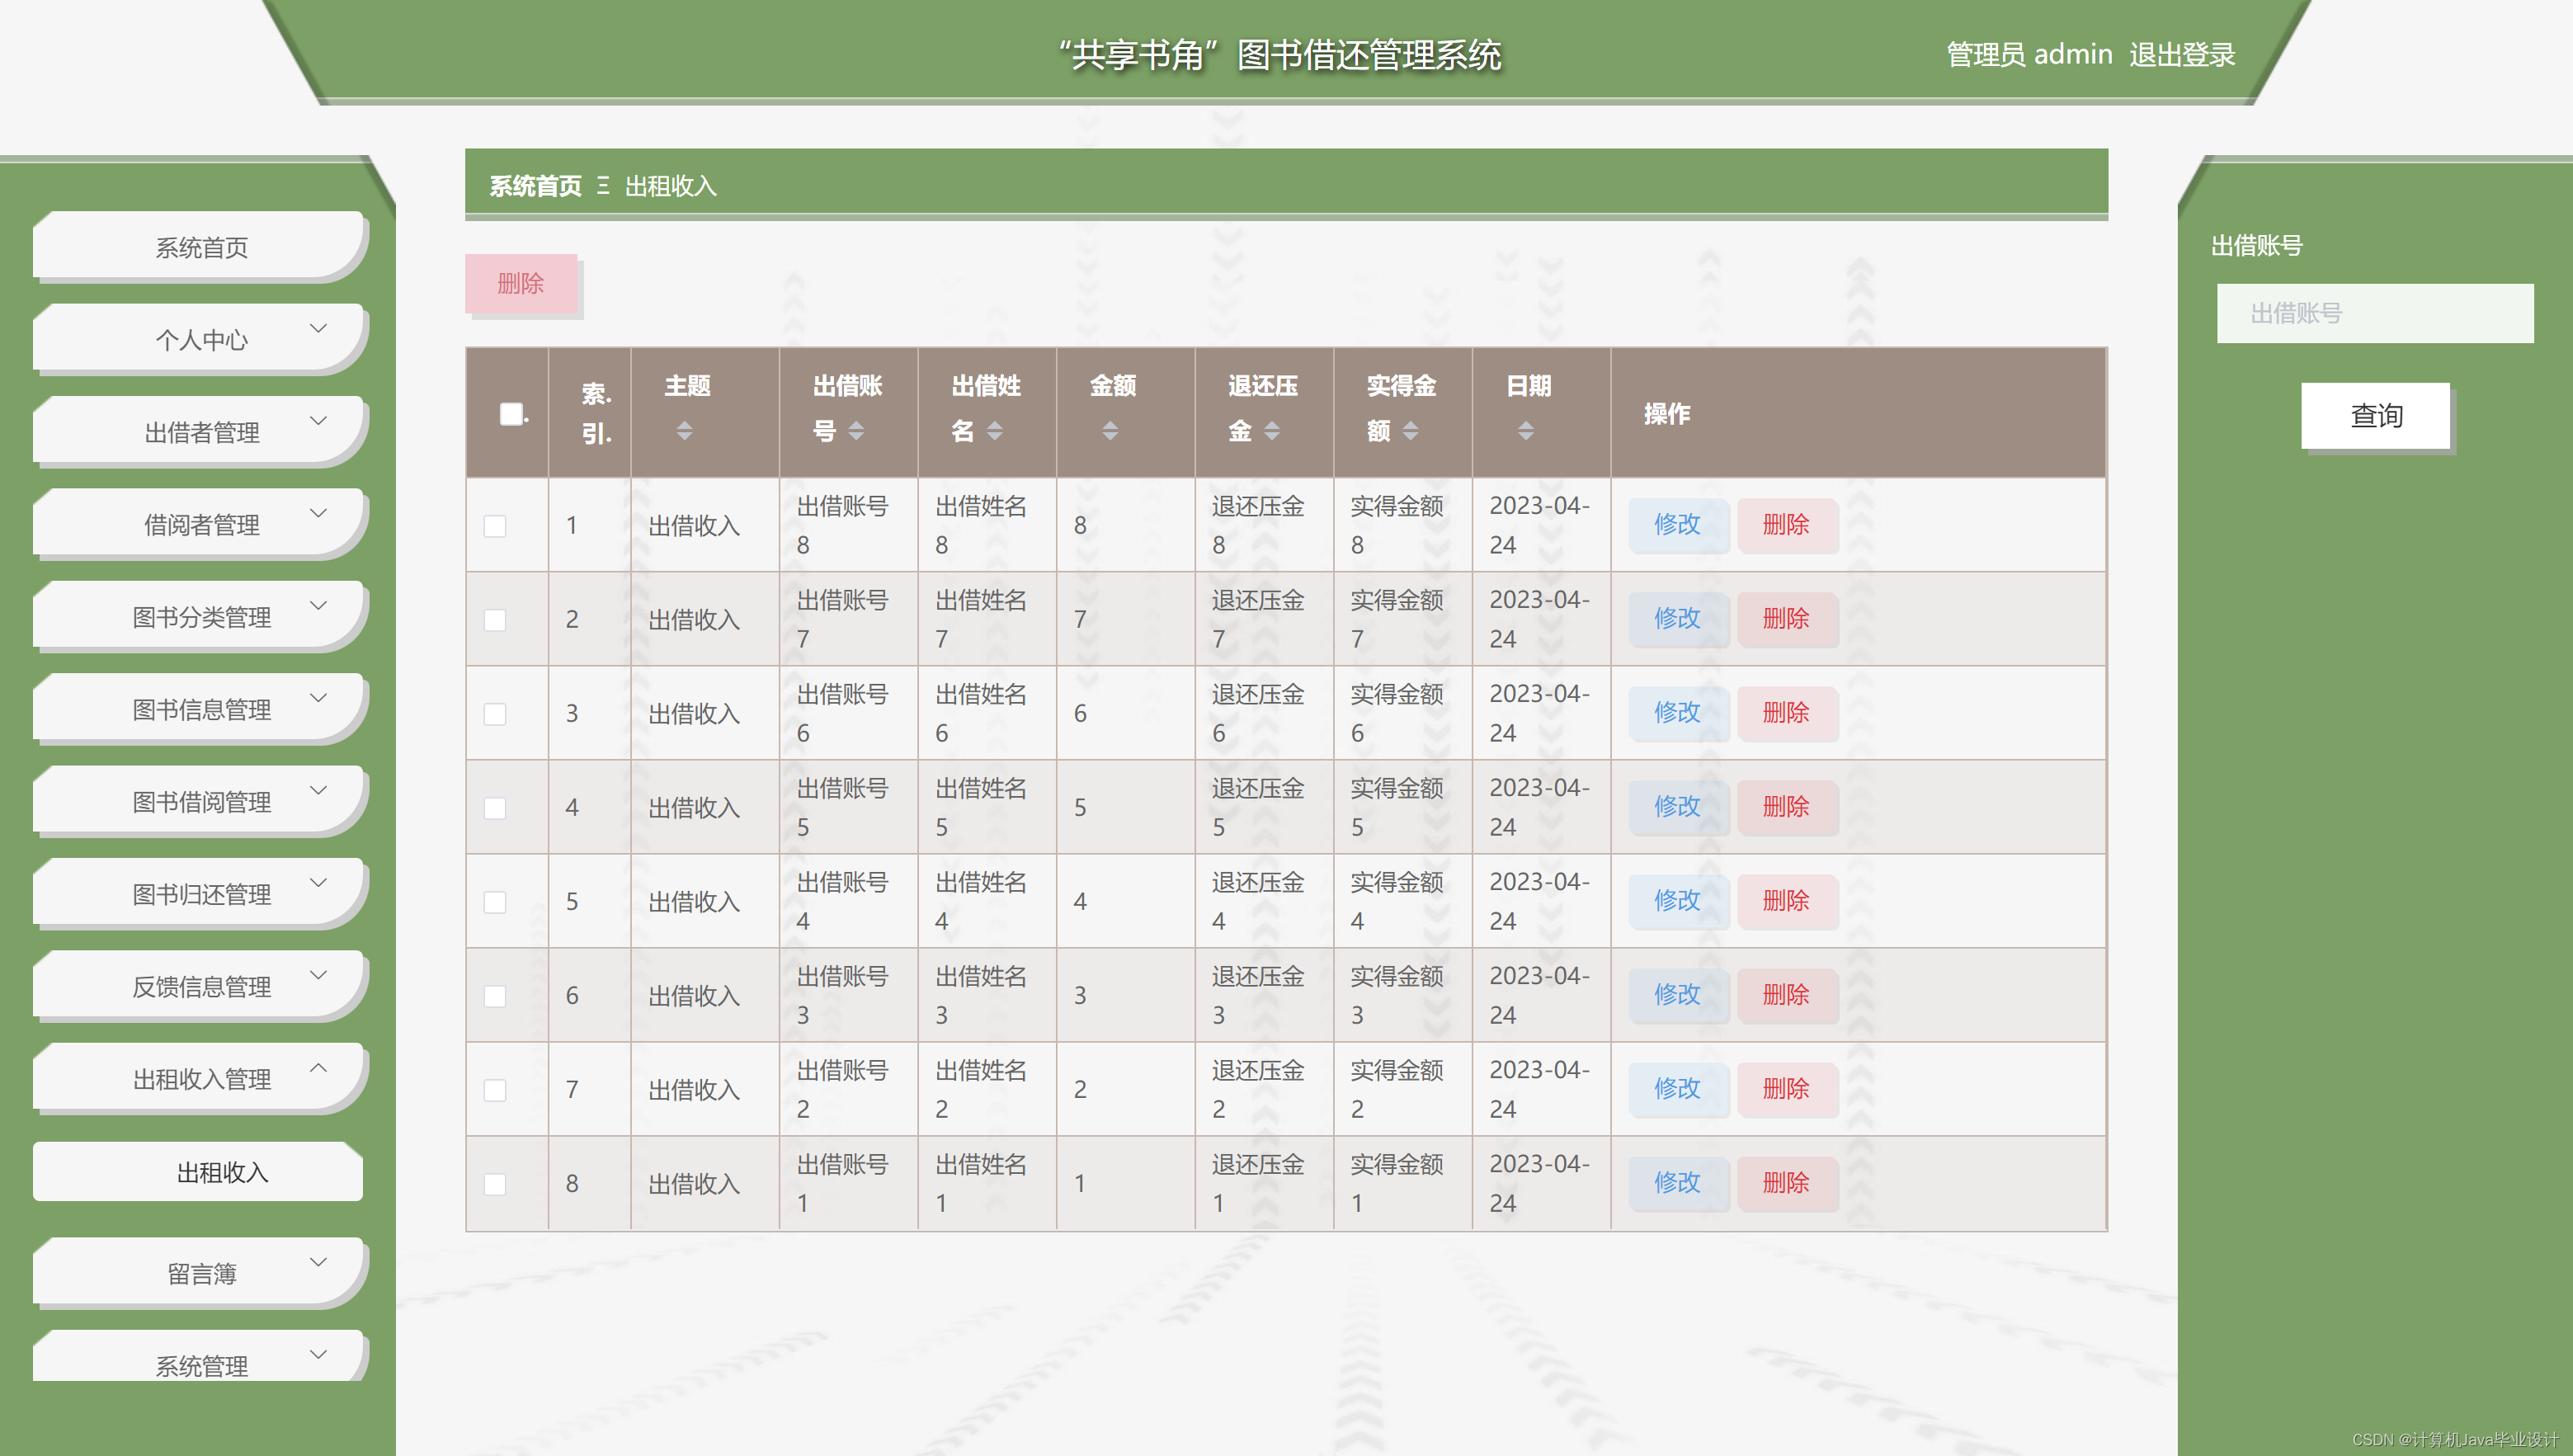This screenshot has height=1456, width=2573.
Task: Select the 出租收入 submenu item
Action: [222, 1172]
